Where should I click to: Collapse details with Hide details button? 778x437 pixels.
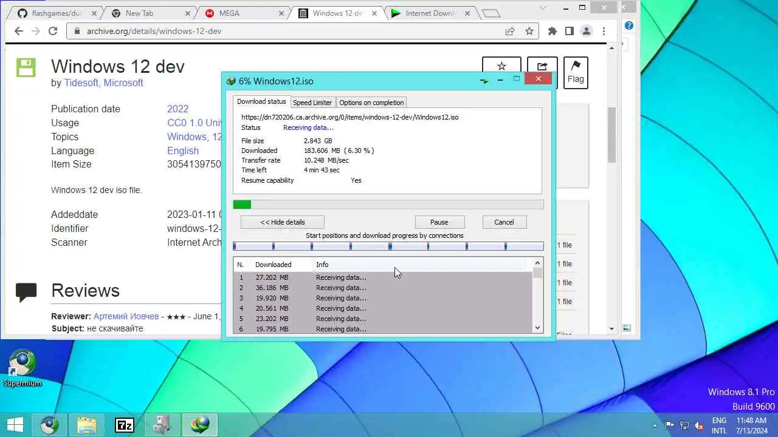[x=283, y=222]
